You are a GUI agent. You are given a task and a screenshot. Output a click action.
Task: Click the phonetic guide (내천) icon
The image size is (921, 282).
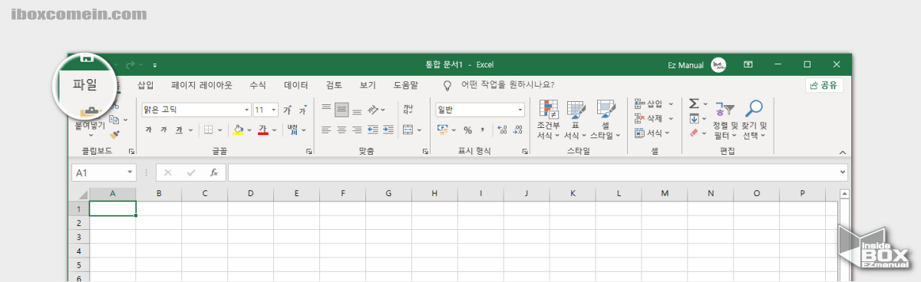coord(292,130)
